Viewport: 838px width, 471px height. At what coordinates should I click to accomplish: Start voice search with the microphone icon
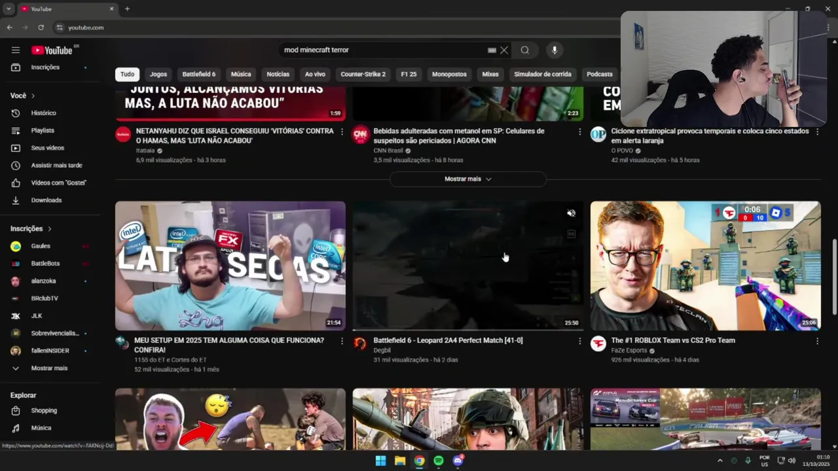tap(555, 50)
